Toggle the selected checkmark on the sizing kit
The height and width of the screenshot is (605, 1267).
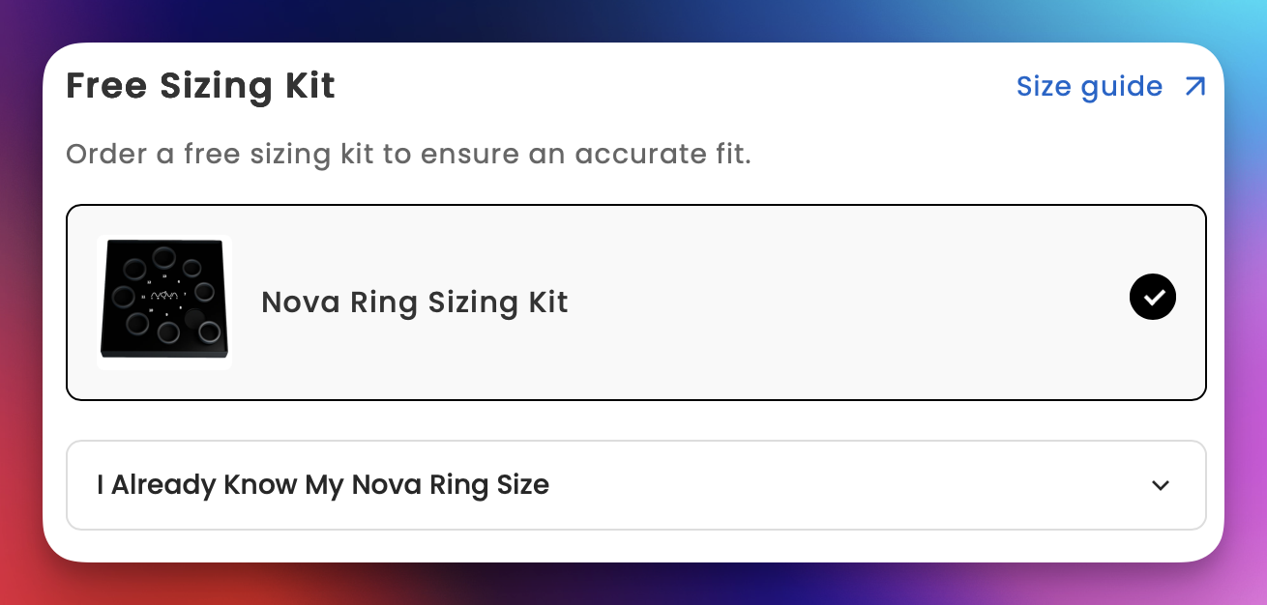pos(1153,297)
